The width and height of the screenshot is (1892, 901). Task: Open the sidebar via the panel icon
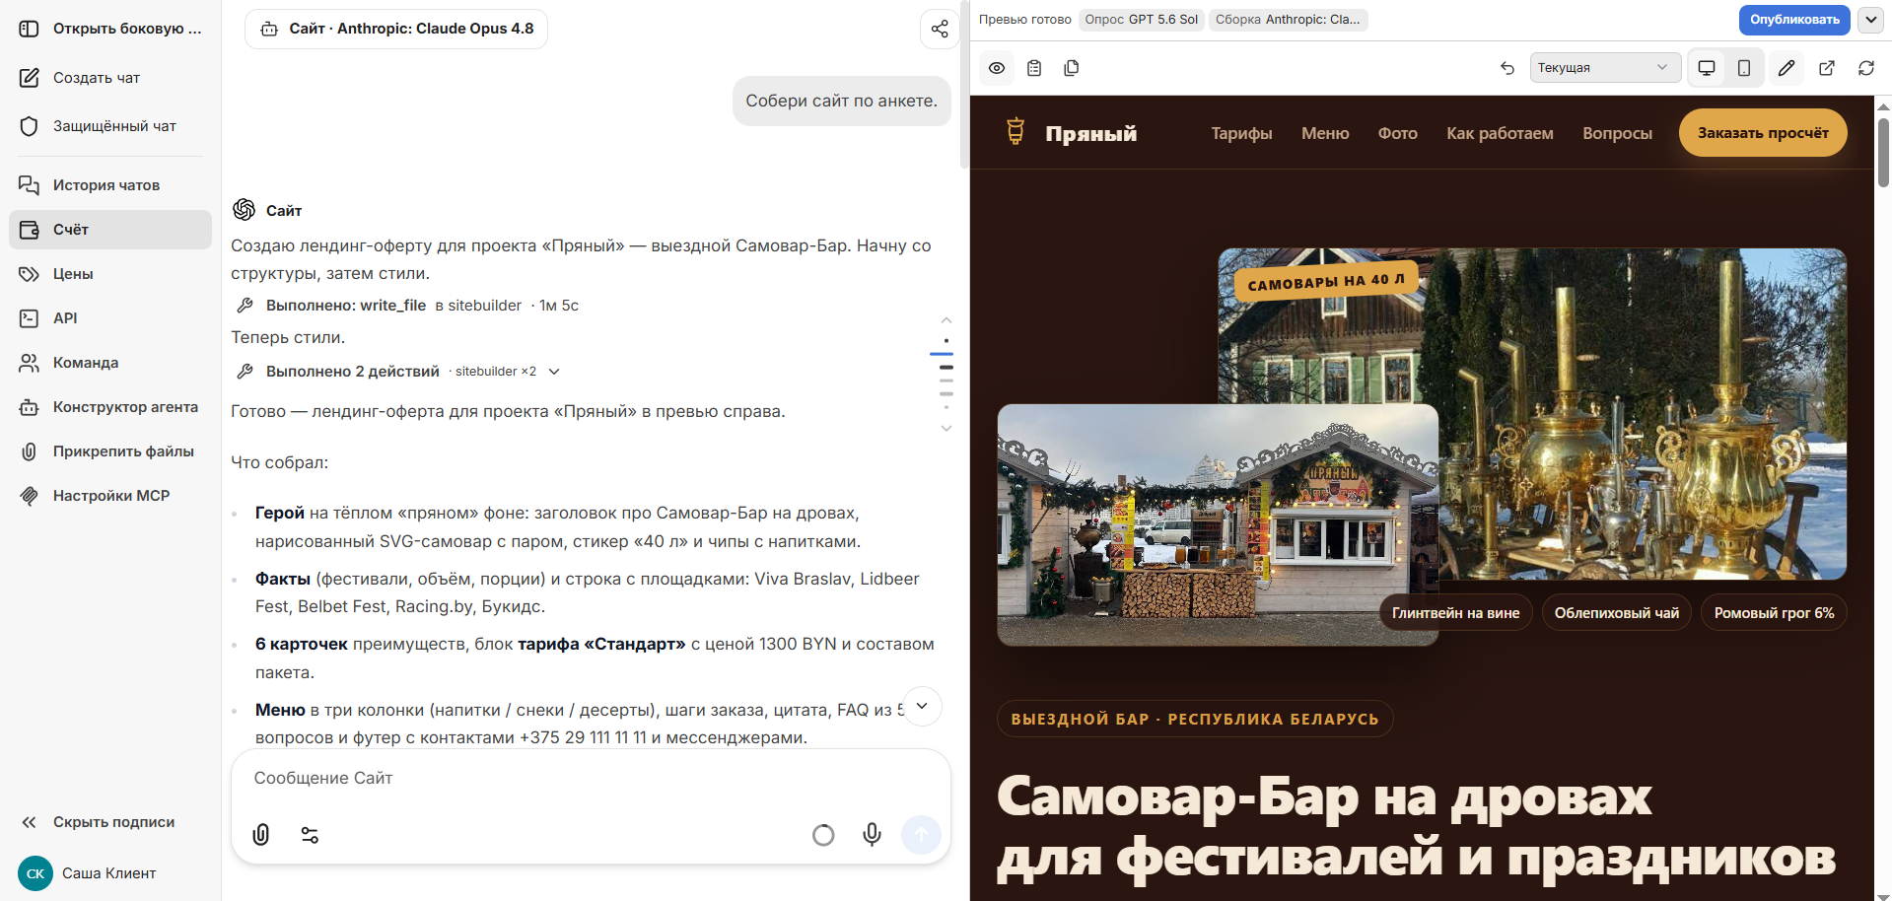coord(30,29)
